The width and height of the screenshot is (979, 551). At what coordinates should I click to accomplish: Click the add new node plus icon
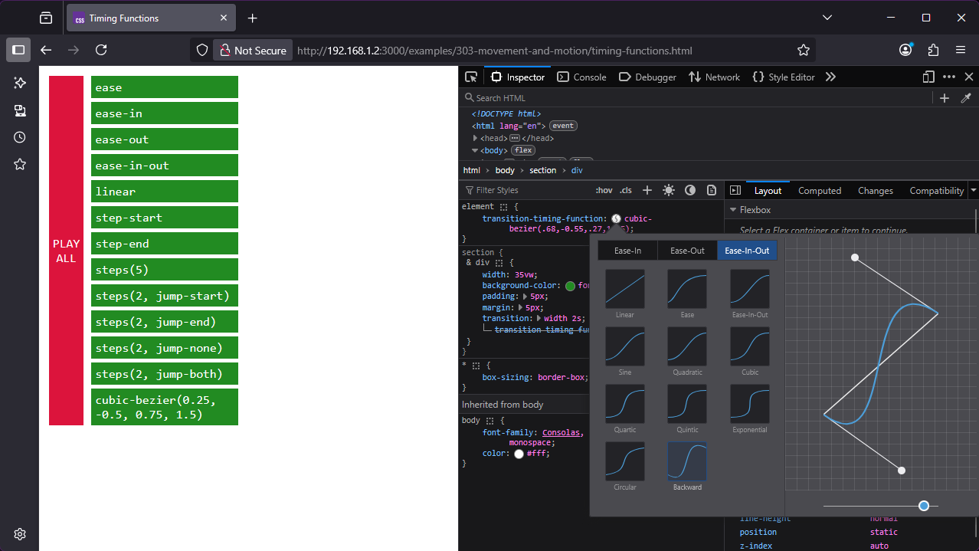(945, 98)
